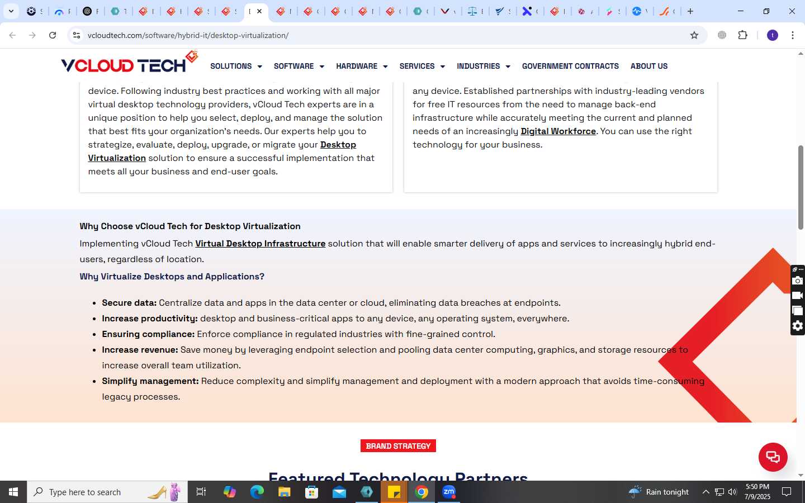Open the Windows Start menu
This screenshot has height=503, width=805.
(x=13, y=492)
